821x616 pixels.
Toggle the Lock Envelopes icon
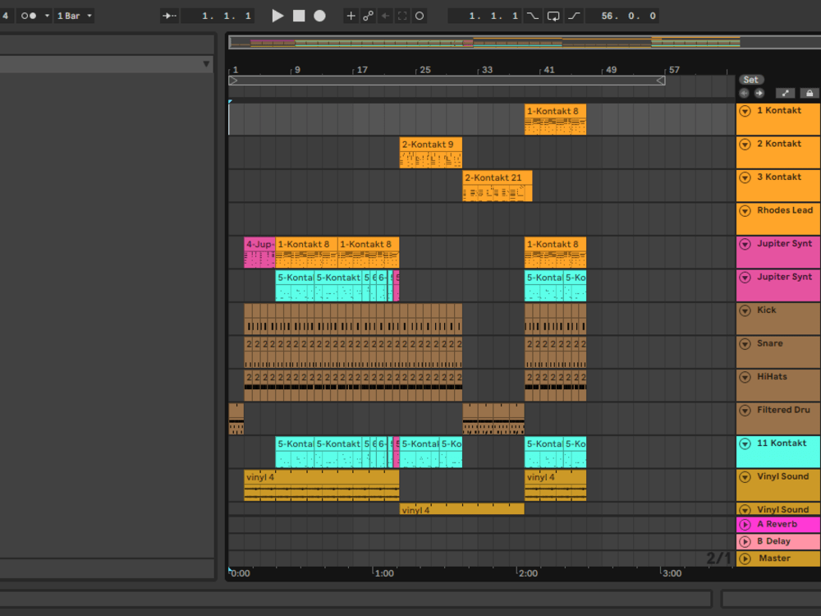coord(810,94)
